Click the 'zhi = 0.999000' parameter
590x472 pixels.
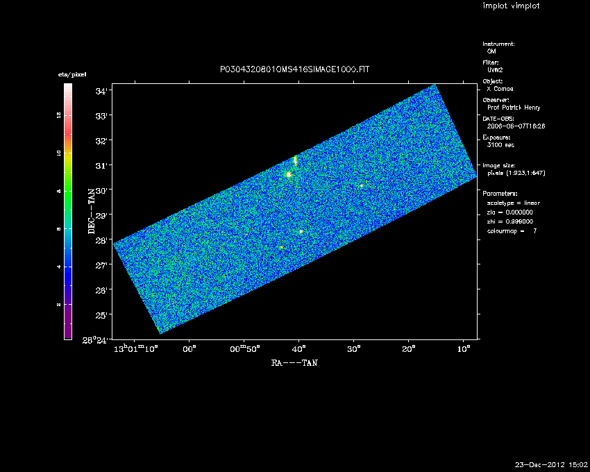click(510, 221)
